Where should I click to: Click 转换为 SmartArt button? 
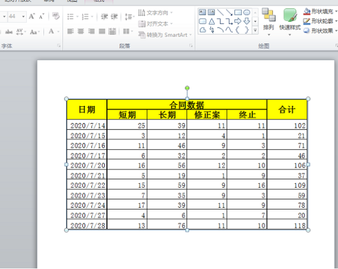click(165, 35)
